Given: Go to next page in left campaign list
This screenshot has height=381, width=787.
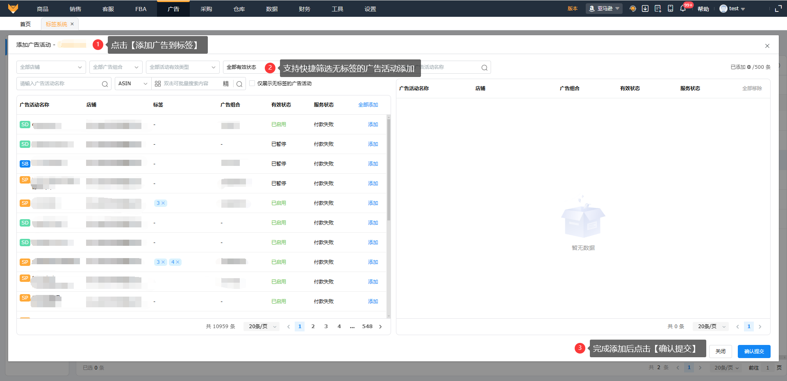Looking at the screenshot, I should coord(380,327).
